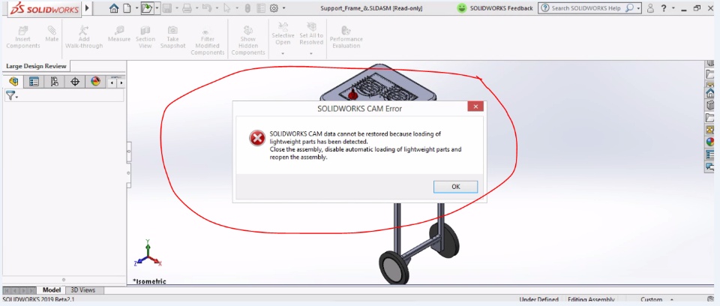720x306 pixels.
Task: Click Add Walk-through
Action: point(84,37)
